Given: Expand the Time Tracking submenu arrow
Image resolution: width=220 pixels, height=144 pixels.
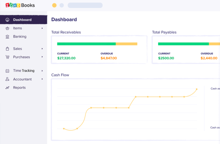Looking at the screenshot, I should (x=42, y=71).
